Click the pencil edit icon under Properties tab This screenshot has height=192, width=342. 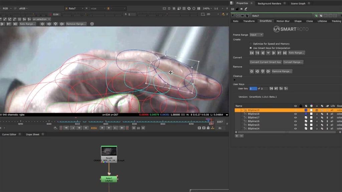246,9
